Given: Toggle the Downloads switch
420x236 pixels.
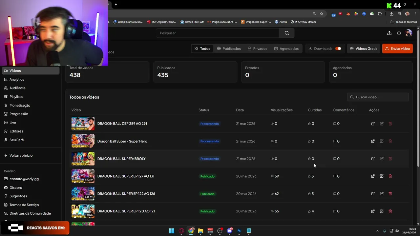Looking at the screenshot, I should tap(338, 49).
